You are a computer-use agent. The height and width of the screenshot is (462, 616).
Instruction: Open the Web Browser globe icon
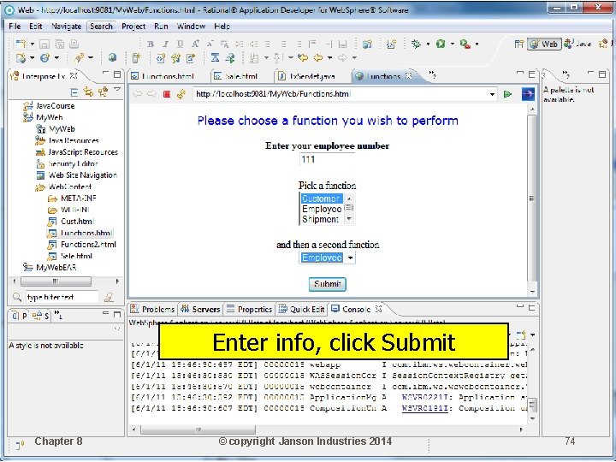112,58
